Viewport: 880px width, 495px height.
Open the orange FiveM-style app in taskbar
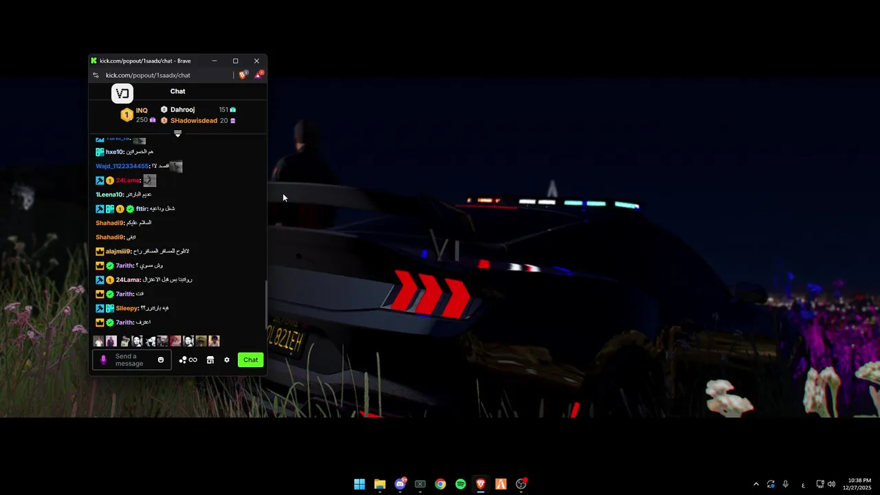(501, 484)
